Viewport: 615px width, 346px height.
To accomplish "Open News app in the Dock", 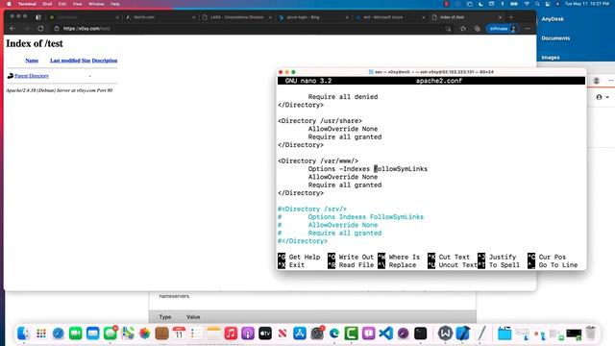I will [283, 334].
